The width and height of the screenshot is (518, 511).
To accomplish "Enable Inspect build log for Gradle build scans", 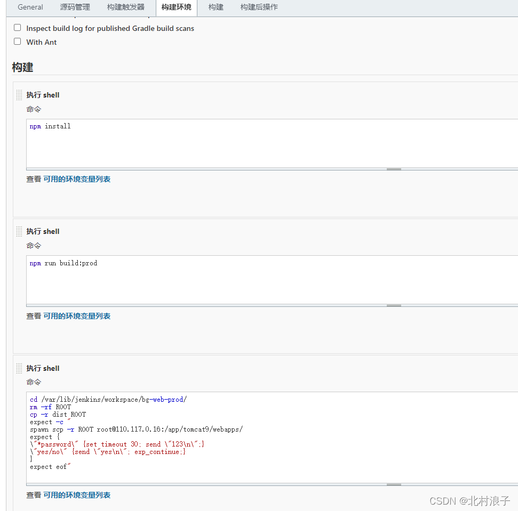I will [17, 28].
